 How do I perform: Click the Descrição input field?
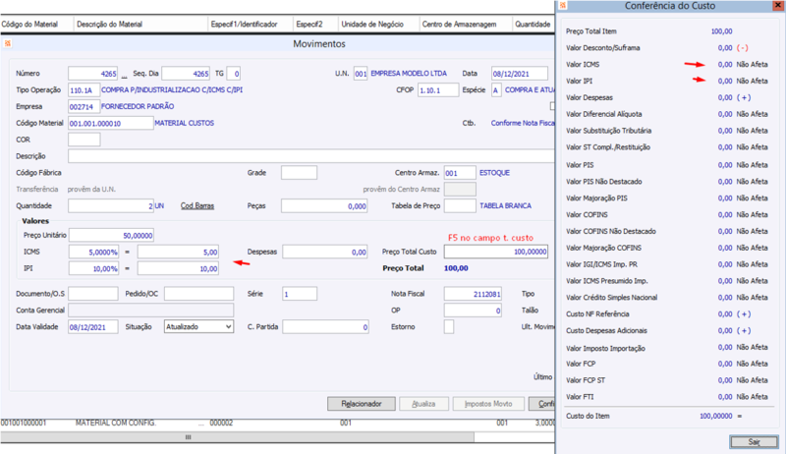pos(310,156)
